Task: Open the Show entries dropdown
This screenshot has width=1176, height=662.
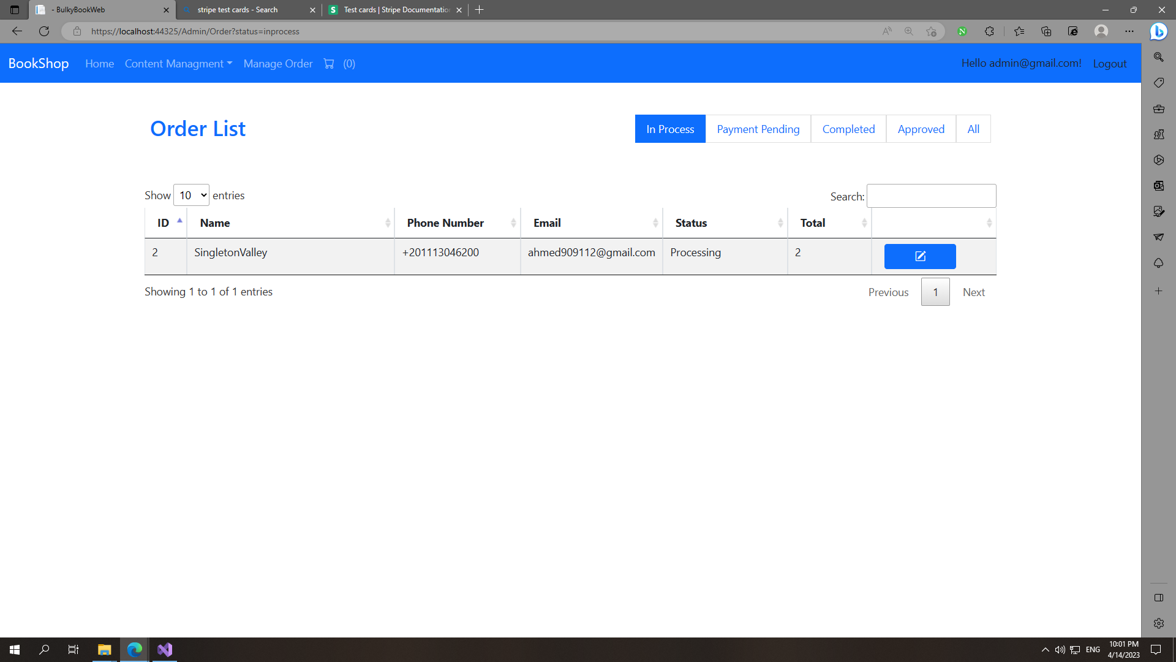Action: tap(191, 195)
